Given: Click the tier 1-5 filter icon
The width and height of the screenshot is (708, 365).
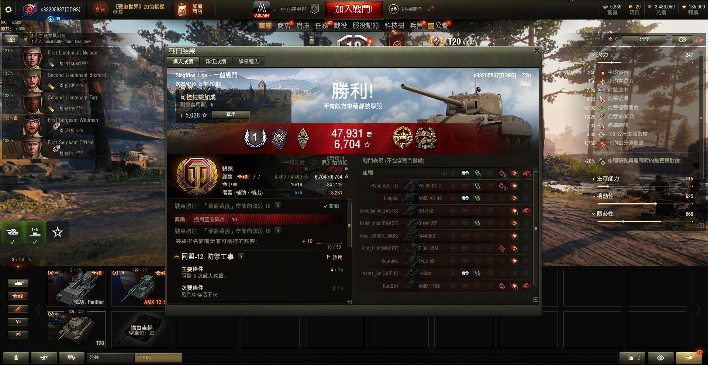Looking at the screenshot, I should pyautogui.click(x=35, y=232).
